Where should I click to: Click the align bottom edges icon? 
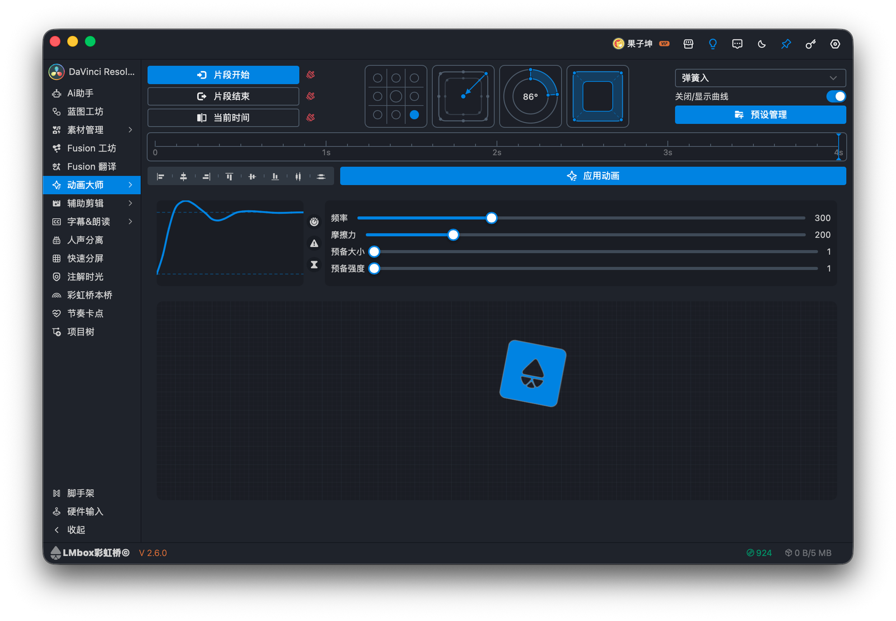[275, 176]
